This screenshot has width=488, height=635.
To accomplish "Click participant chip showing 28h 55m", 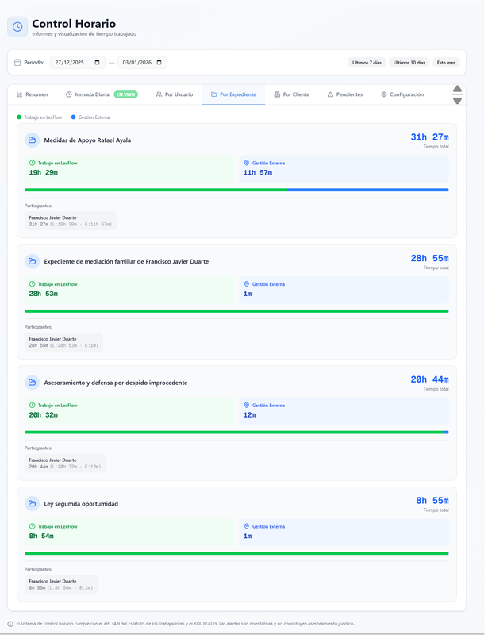I will pos(63,342).
